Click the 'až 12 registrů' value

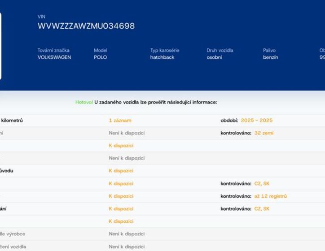pyautogui.click(x=271, y=196)
